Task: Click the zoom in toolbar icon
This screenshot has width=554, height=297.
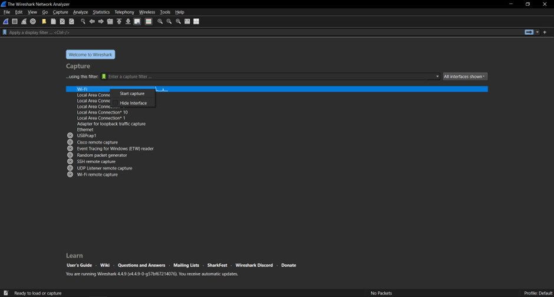Action: [x=160, y=22]
